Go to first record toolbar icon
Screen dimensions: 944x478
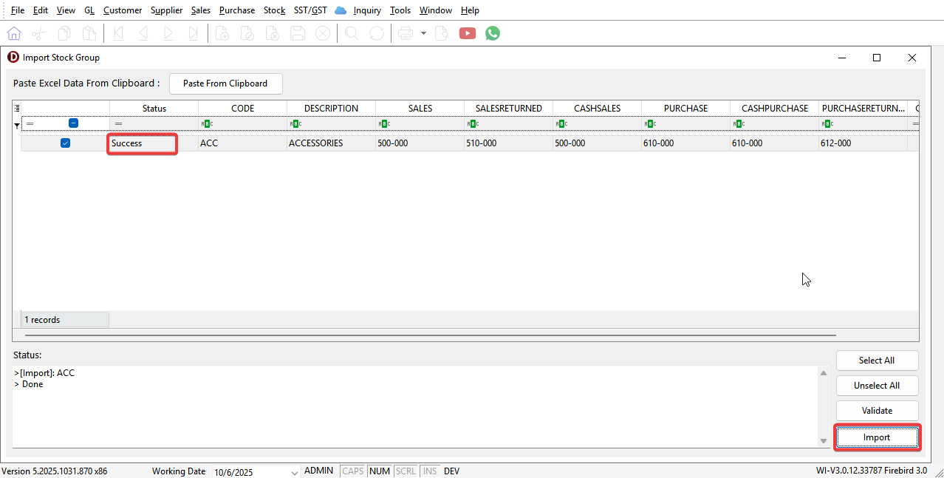pyautogui.click(x=118, y=33)
